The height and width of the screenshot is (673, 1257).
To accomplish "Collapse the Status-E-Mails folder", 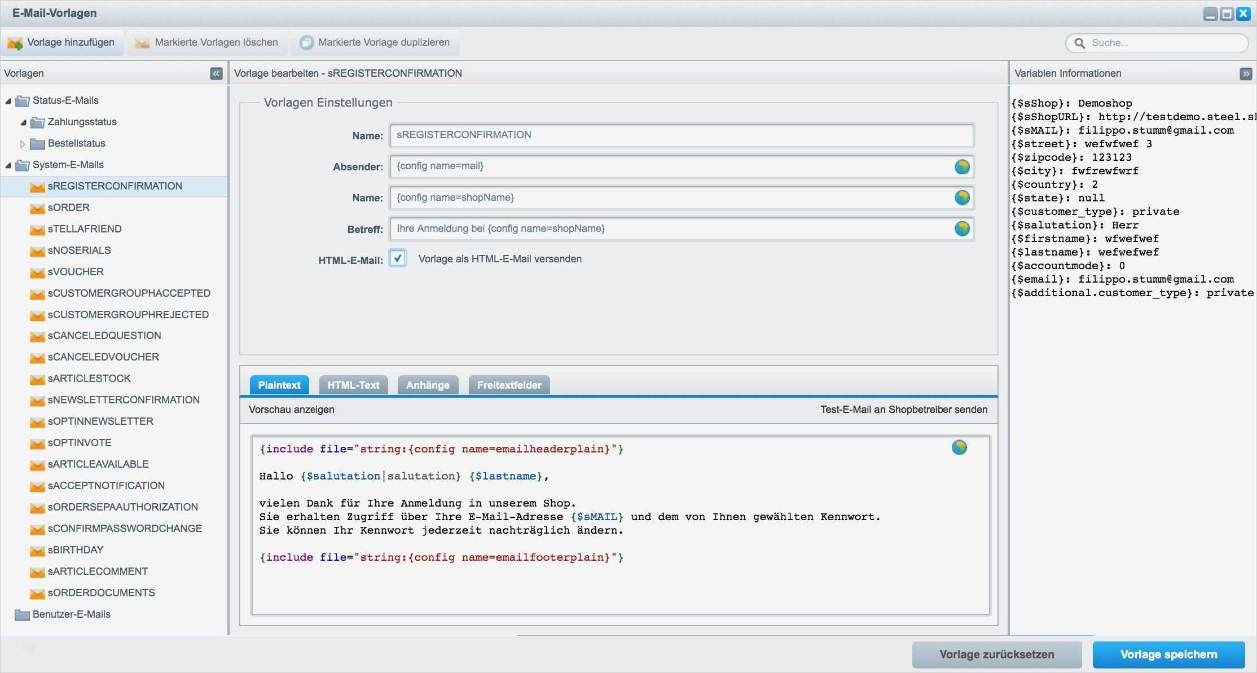I will (x=8, y=101).
